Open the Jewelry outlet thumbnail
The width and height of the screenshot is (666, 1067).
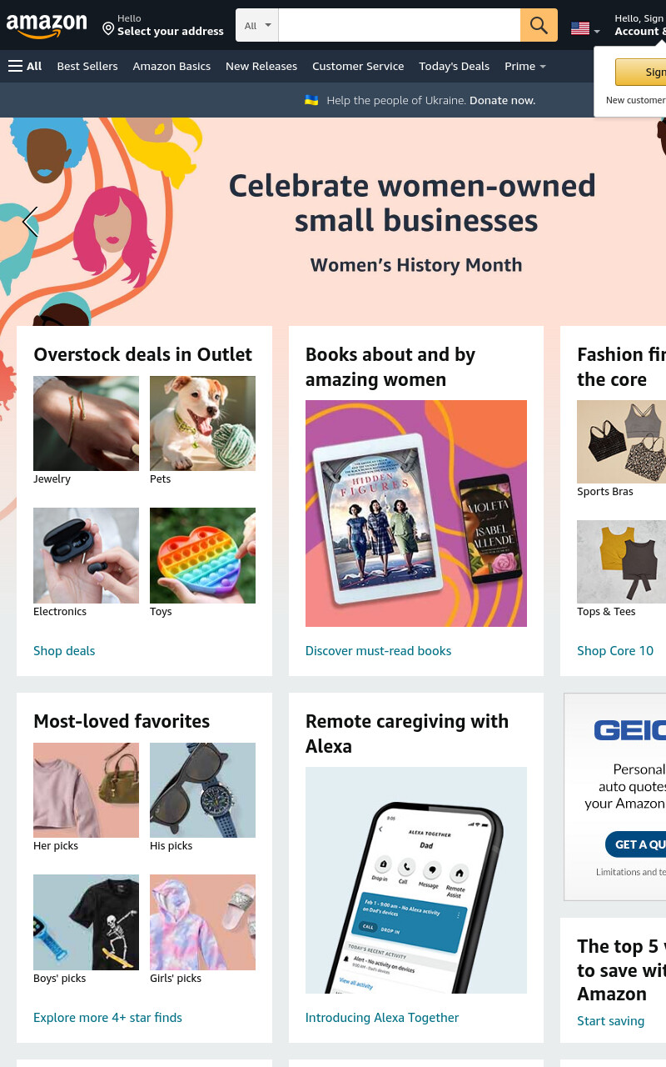pyautogui.click(x=86, y=423)
